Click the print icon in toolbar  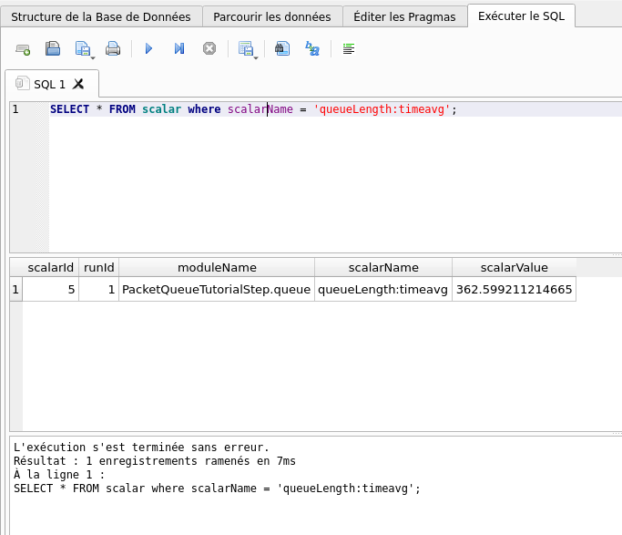tap(113, 49)
